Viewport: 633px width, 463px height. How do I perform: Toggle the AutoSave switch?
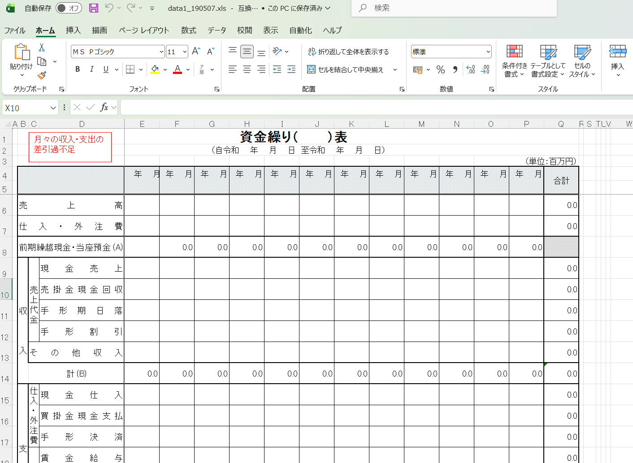68,8
